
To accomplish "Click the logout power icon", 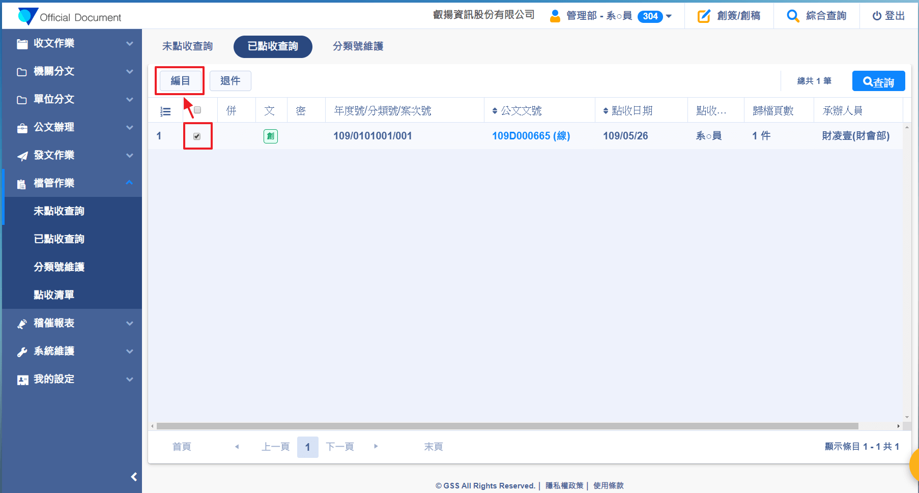I will pyautogui.click(x=876, y=16).
